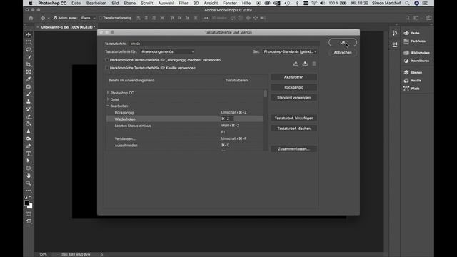Viewport: 457px width, 257px height.
Task: Open the Ebenen panel
Action: point(413,72)
